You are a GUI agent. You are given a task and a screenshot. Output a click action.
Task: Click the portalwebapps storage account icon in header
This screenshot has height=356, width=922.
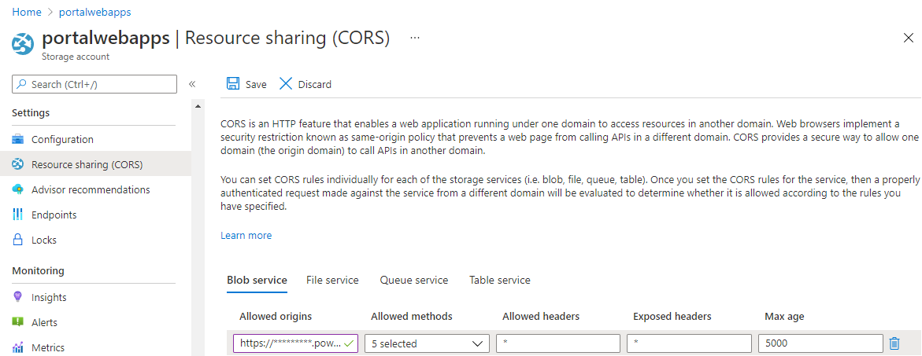click(x=23, y=45)
